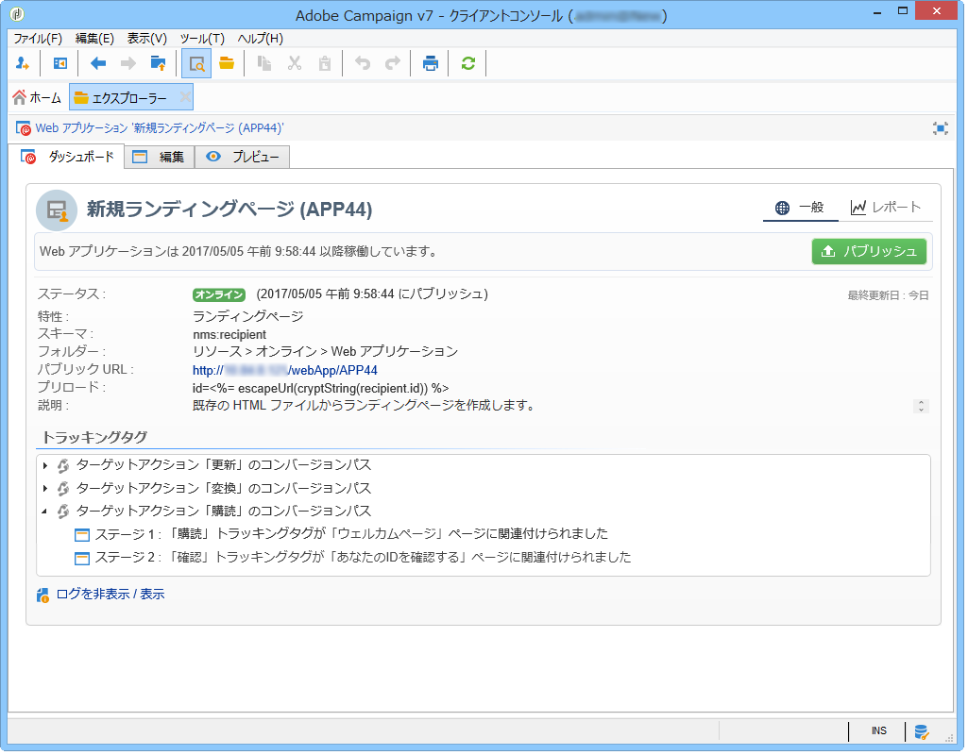Viewport: 968px width, 755px height.
Task: Click the landing page avatar icon
Action: [57, 210]
